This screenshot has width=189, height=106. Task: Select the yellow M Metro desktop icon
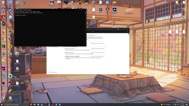[80, 2]
